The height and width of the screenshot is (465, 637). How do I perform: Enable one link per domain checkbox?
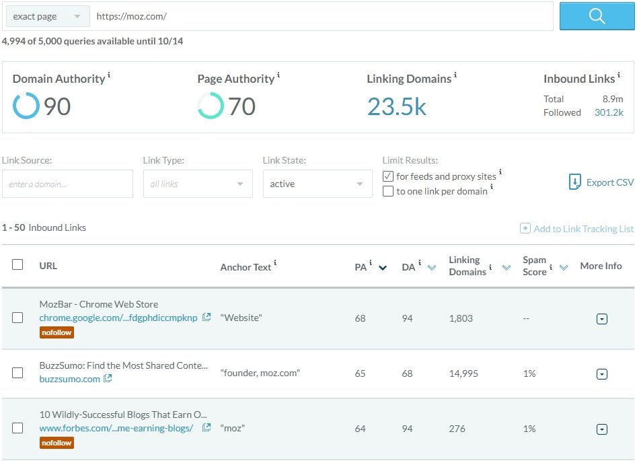(387, 191)
